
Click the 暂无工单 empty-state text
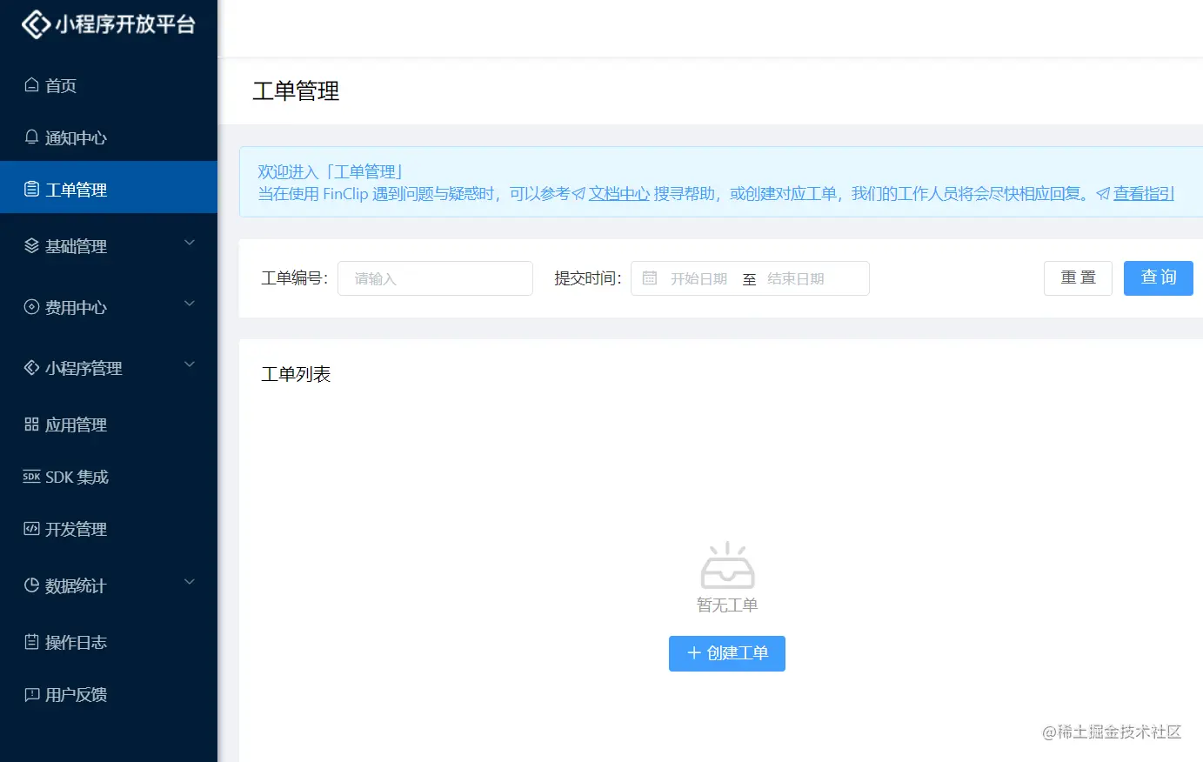pyautogui.click(x=727, y=605)
